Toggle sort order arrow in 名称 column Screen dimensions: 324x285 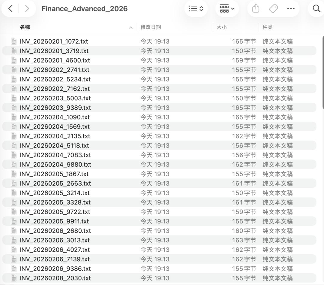tap(130, 27)
